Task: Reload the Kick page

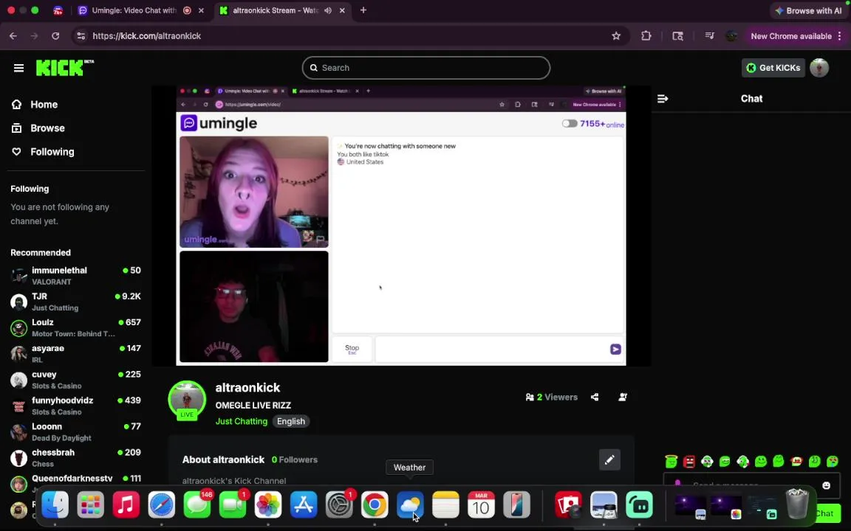Action: pos(55,35)
